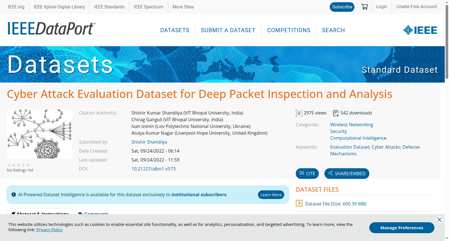Image resolution: width=449 pixels, height=241 pixels.
Task: Open IEEE Spectrum link
Action: (x=148, y=7)
